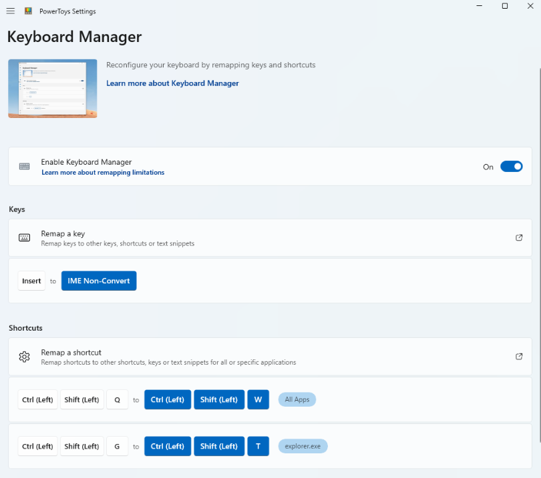Click the blue W key chip

coord(258,400)
